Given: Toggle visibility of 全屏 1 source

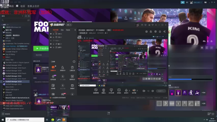Looking at the screenshot, I should pyautogui.click(x=51, y=47).
